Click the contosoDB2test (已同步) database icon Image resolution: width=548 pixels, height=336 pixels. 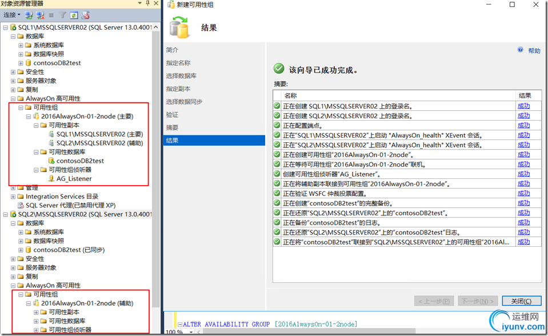pyautogui.click(x=29, y=250)
